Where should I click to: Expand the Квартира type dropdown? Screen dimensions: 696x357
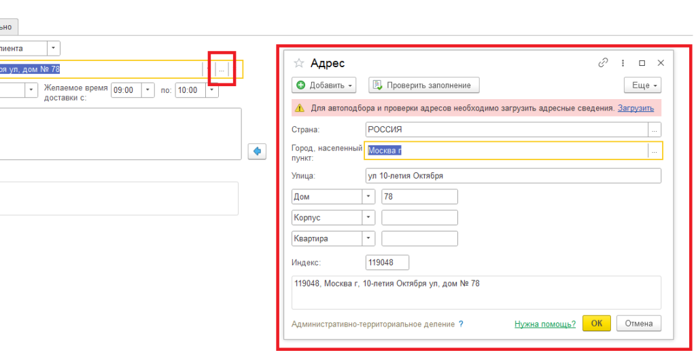368,239
